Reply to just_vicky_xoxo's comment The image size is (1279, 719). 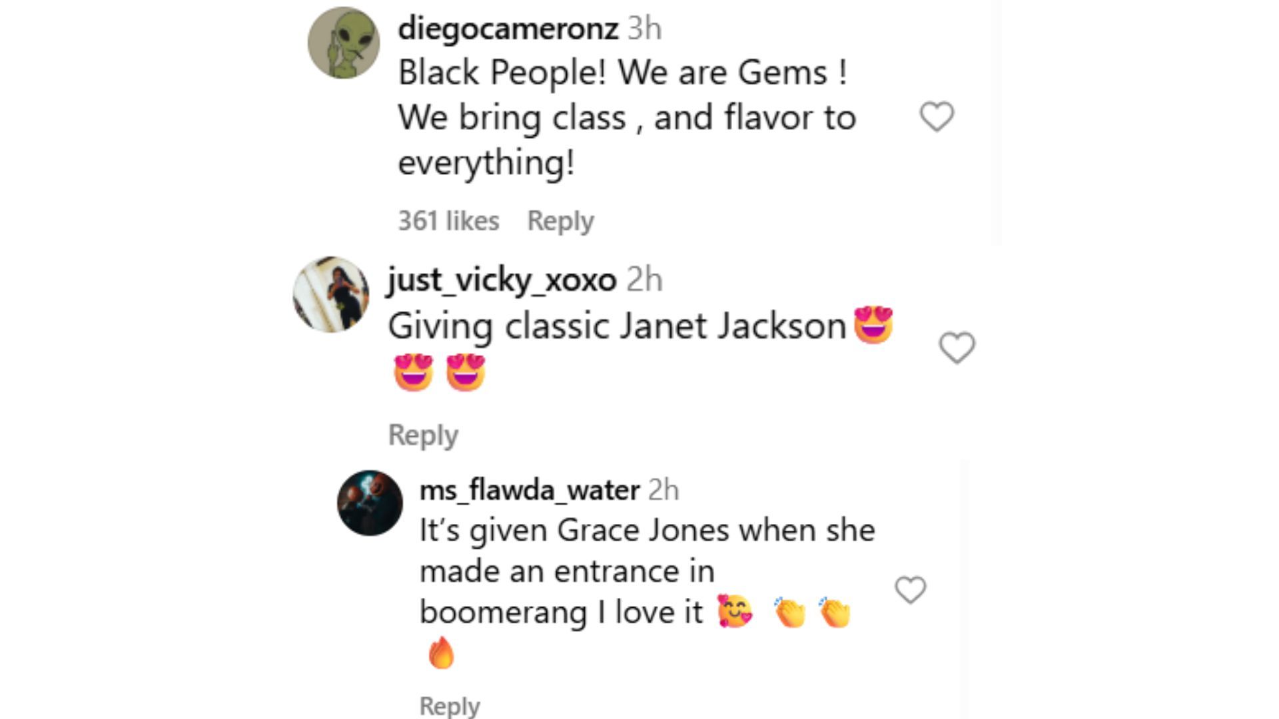(x=423, y=435)
